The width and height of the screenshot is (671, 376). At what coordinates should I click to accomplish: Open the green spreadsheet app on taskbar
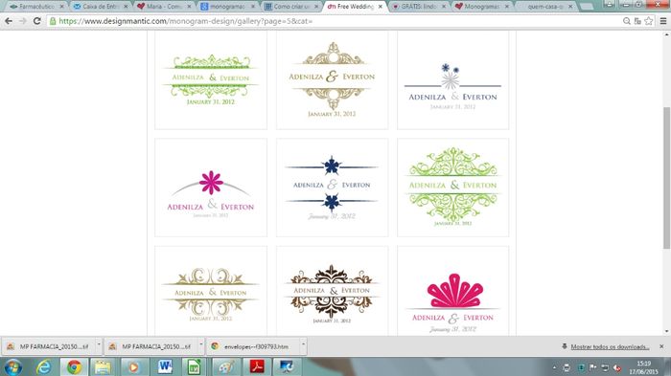[195, 367]
